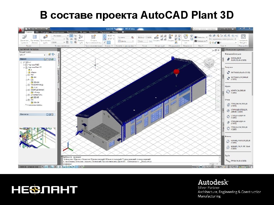This screenshot has width=274, height=205.
Task: Collapse the АРХИТЕКТУРА folder in the project tree
Action: (26, 95)
